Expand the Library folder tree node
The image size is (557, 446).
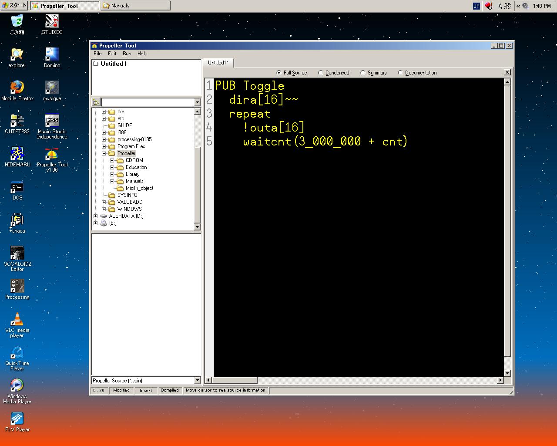[112, 174]
